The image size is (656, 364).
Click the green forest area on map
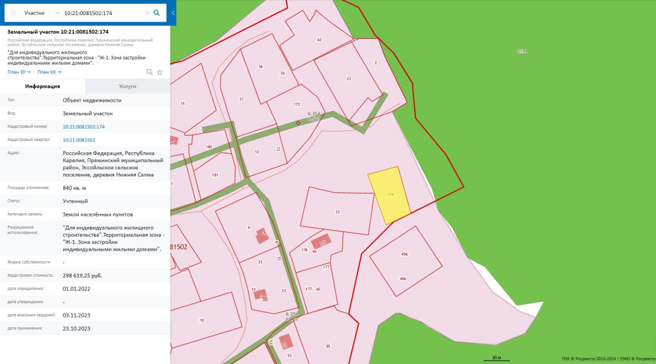[x=558, y=98]
